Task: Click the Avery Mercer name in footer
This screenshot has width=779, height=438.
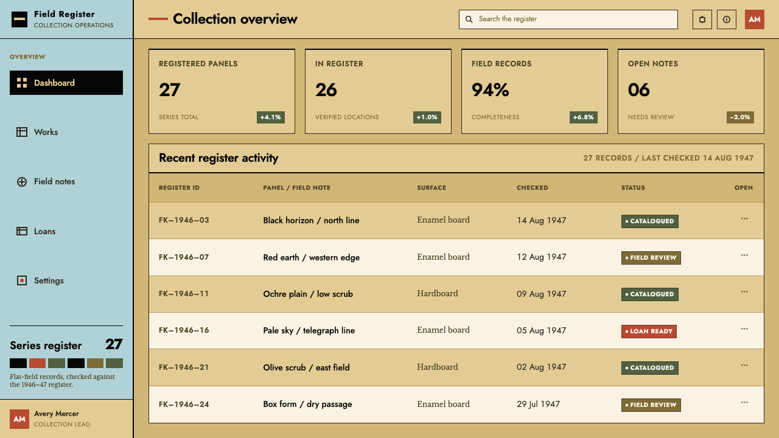Action: pos(57,414)
